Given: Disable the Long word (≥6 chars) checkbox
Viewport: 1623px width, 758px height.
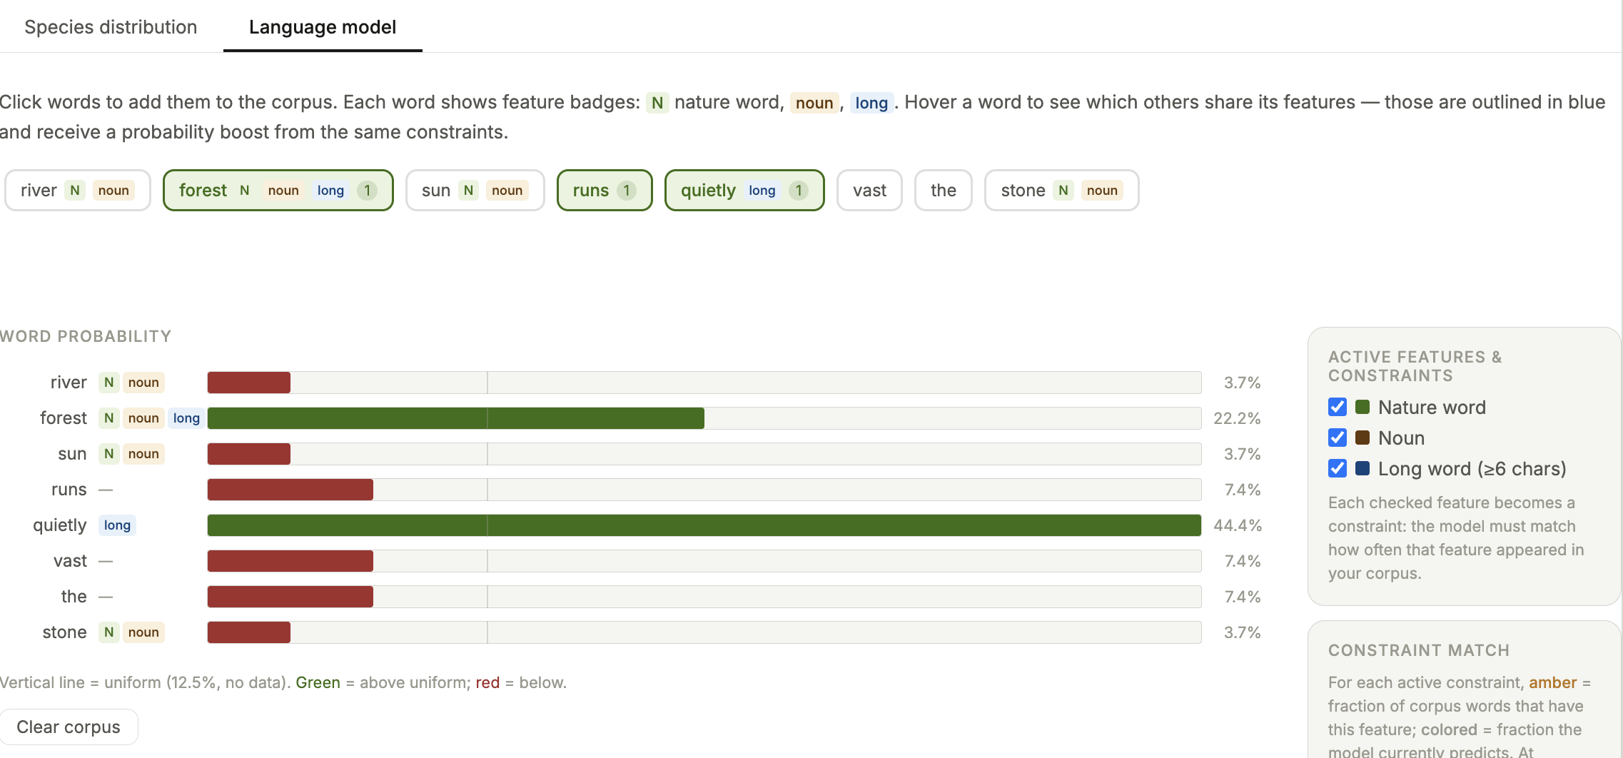Looking at the screenshot, I should (x=1337, y=468).
